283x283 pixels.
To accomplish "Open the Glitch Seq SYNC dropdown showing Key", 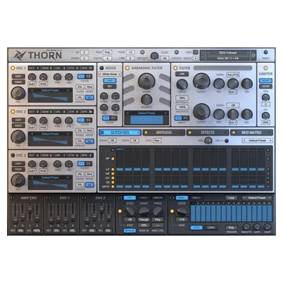I will 157,140.
